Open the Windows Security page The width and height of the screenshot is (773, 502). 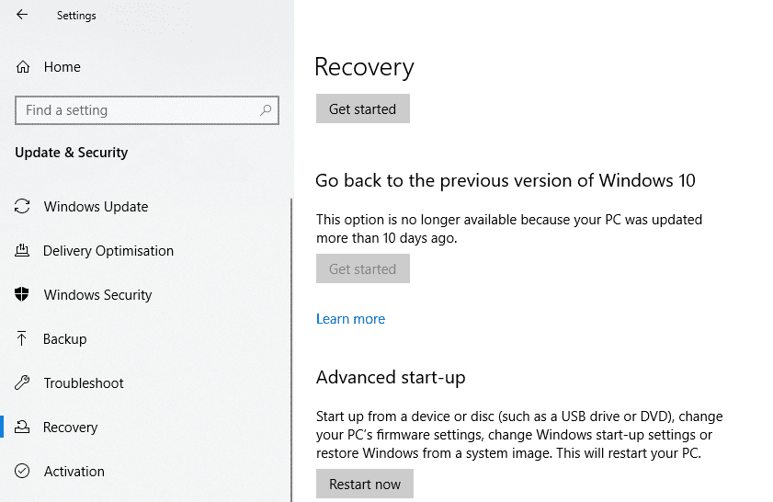[x=97, y=295]
